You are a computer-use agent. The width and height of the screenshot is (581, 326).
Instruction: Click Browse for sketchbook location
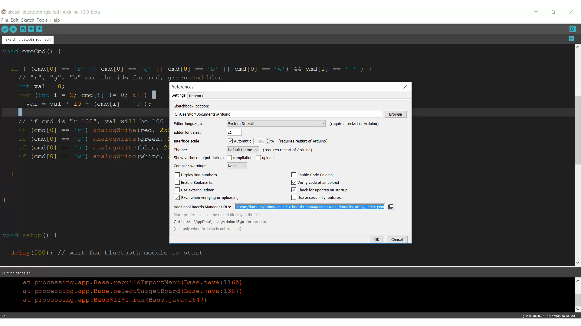click(x=395, y=114)
